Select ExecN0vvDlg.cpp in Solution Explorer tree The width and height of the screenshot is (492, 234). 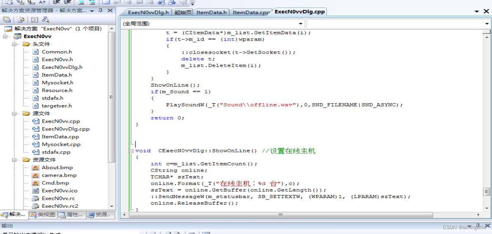pos(66,129)
